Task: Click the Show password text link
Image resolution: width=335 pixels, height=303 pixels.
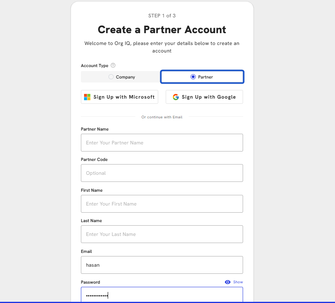Action: pos(238,282)
